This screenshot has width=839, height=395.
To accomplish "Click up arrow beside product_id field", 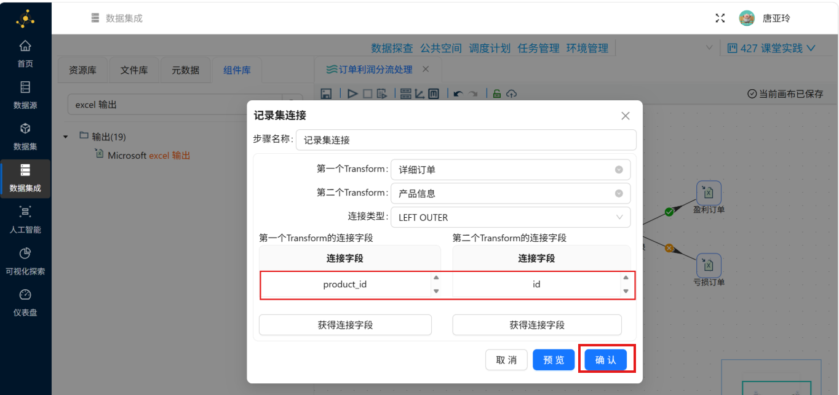I will click(x=436, y=277).
